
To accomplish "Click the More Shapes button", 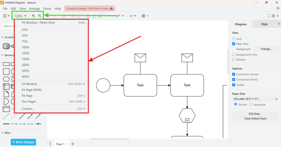I will (23, 142).
